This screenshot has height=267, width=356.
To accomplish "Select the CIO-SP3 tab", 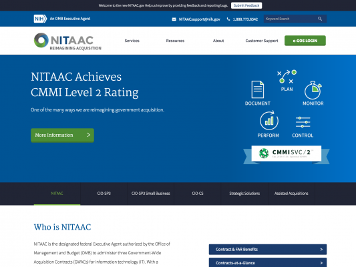I will point(104,194).
